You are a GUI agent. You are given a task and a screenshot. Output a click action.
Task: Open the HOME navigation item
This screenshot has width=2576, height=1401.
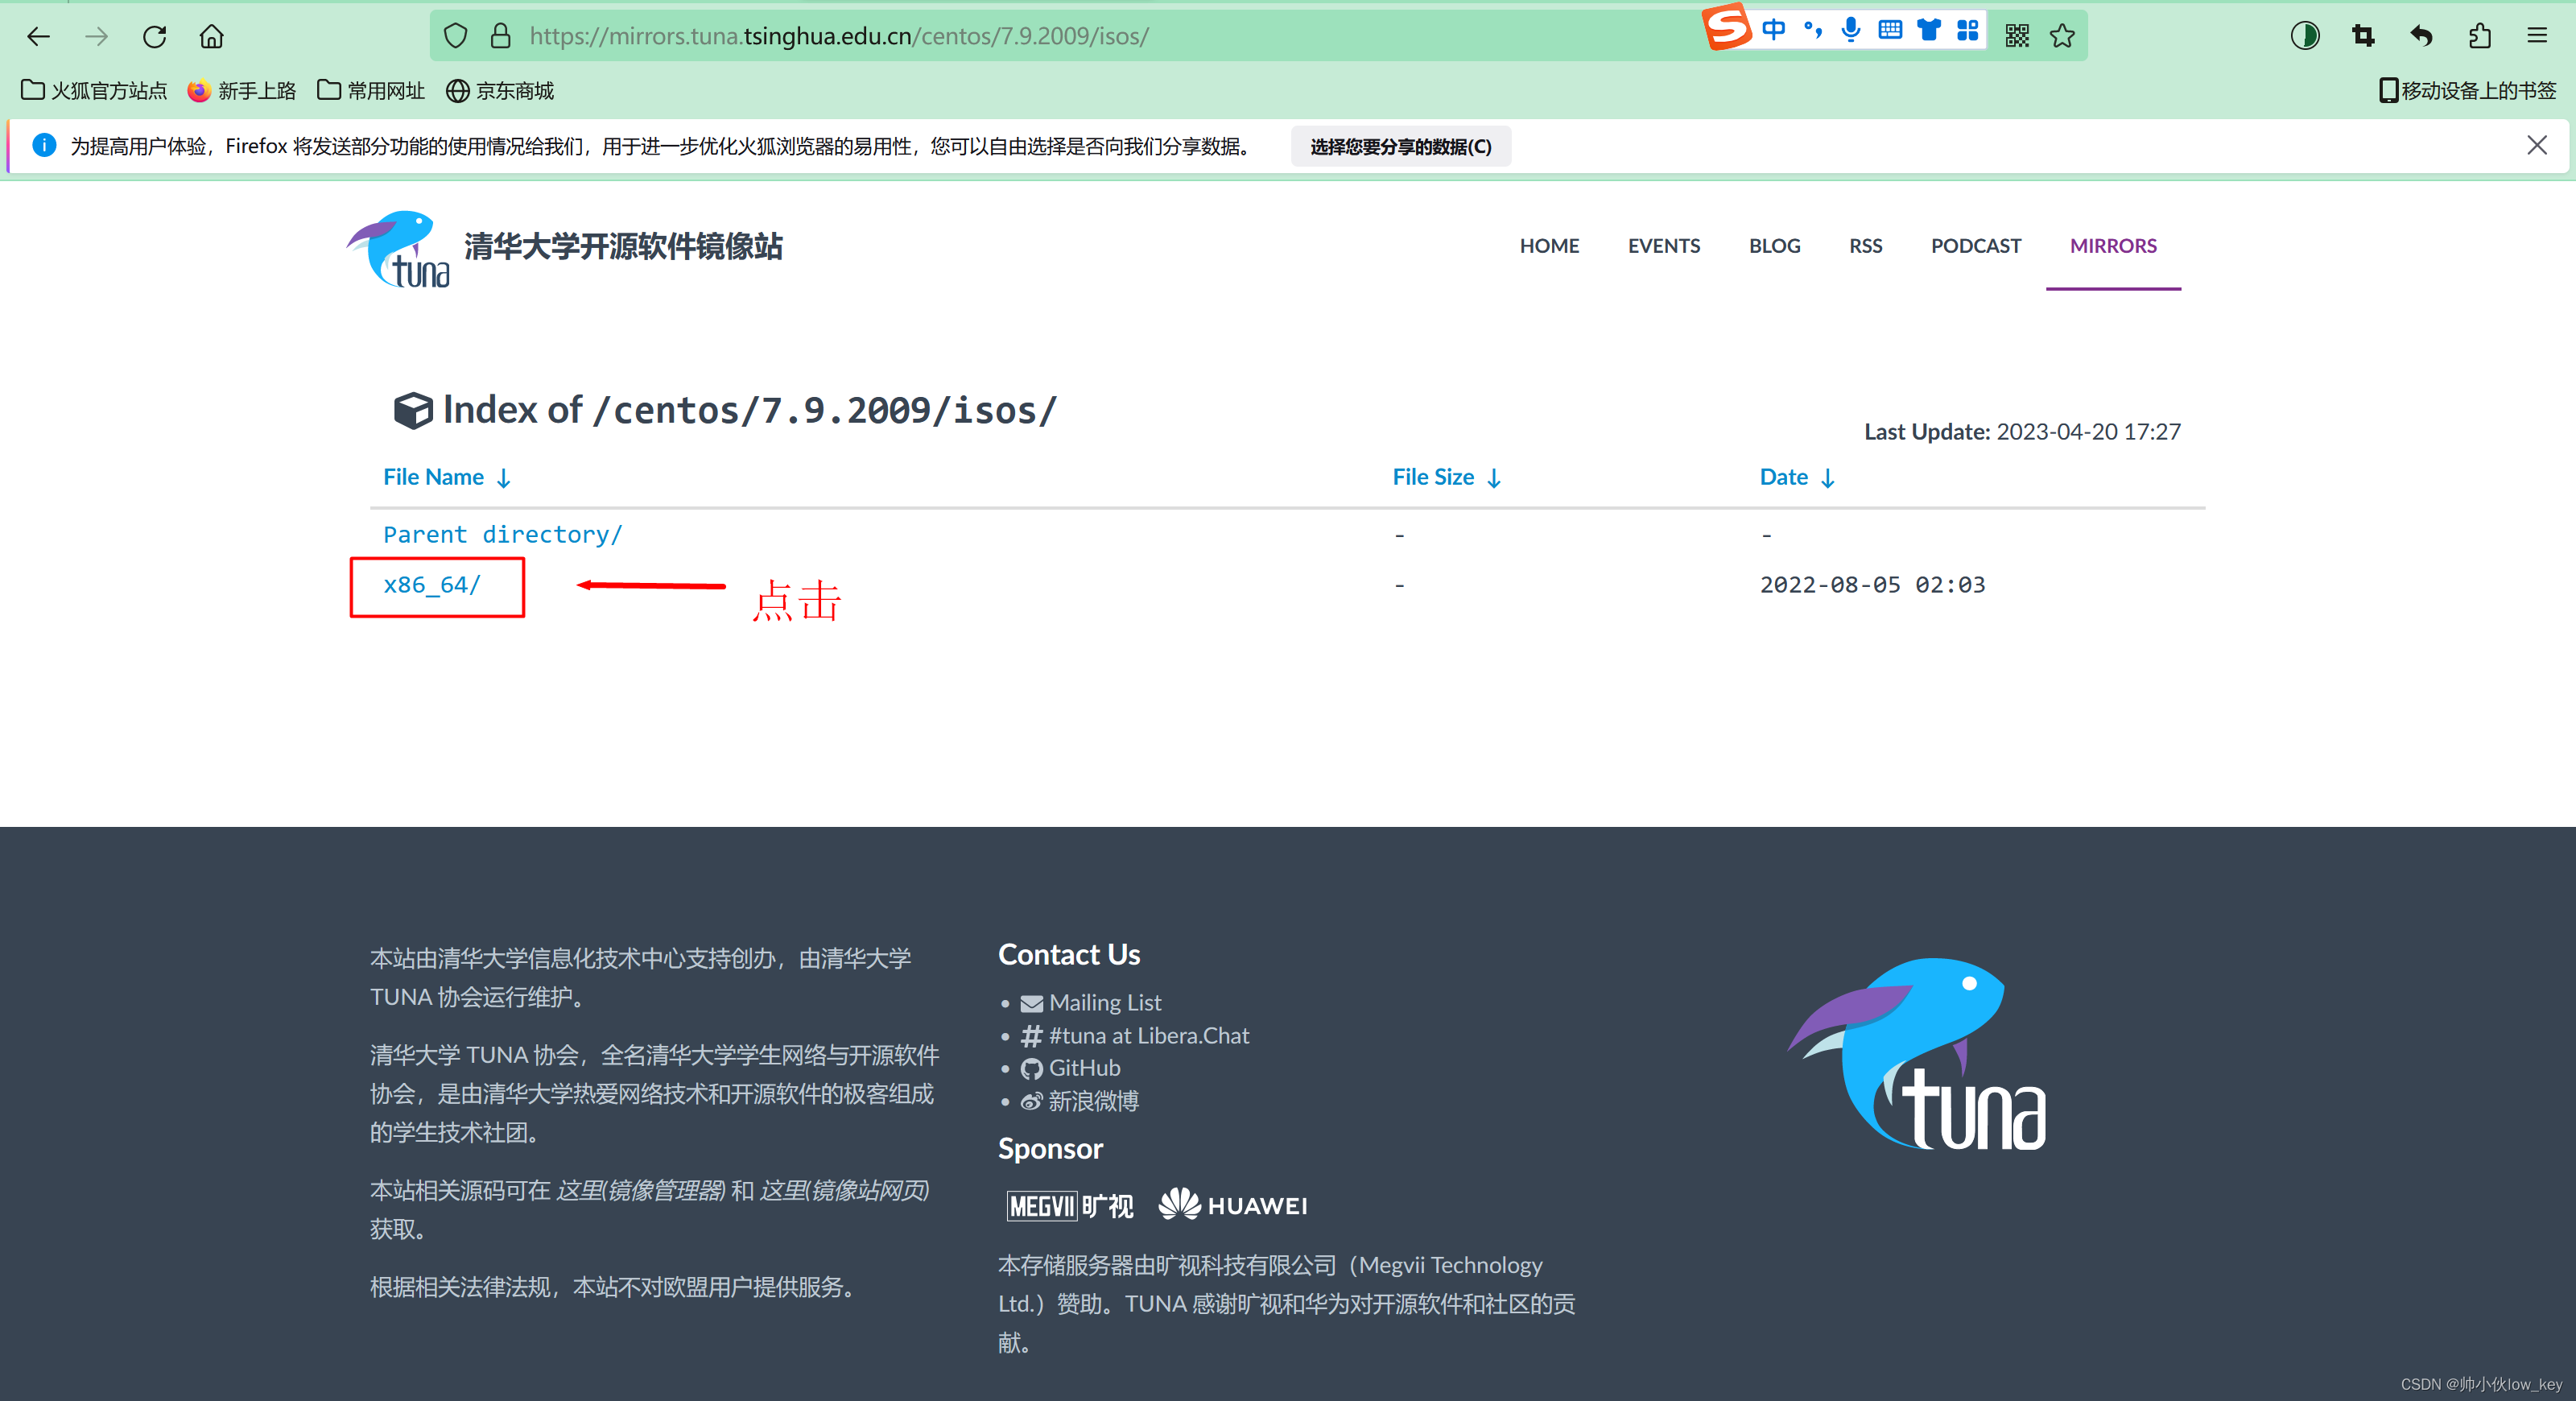click(1549, 246)
